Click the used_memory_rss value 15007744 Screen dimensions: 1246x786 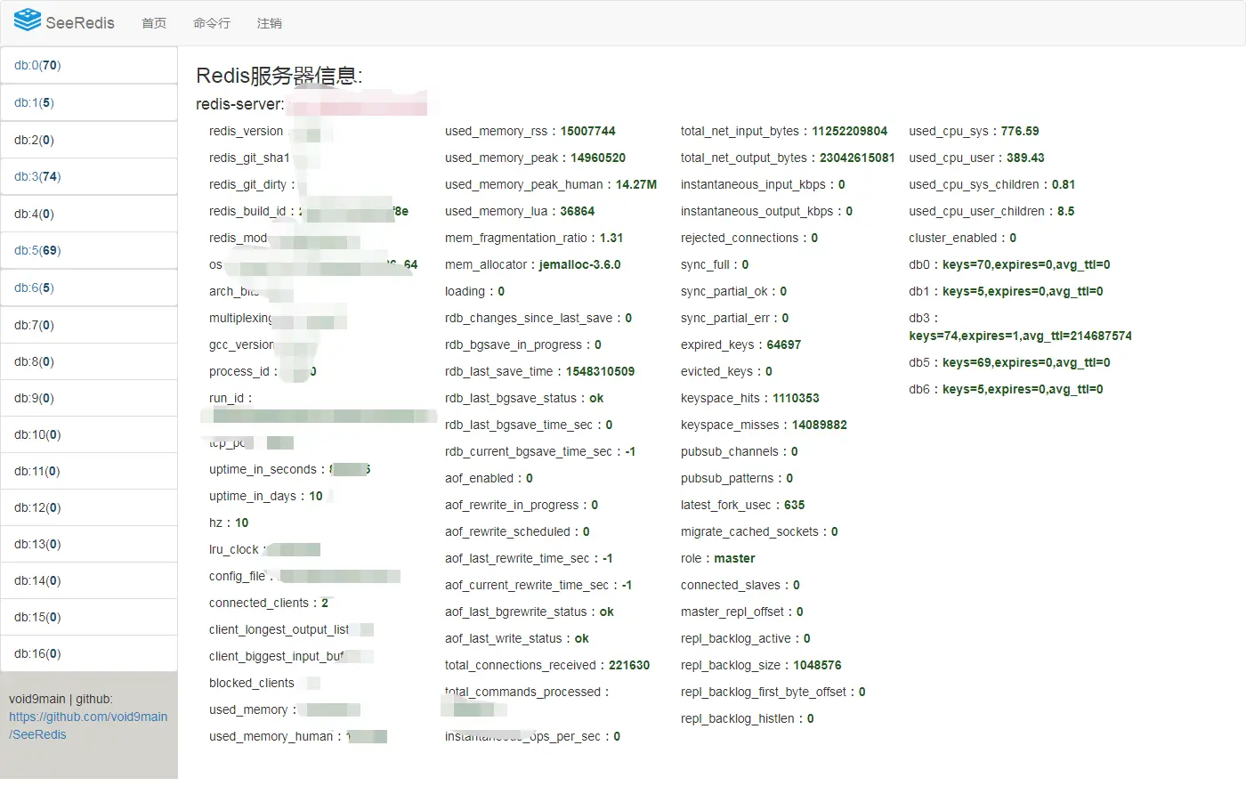[x=588, y=131]
